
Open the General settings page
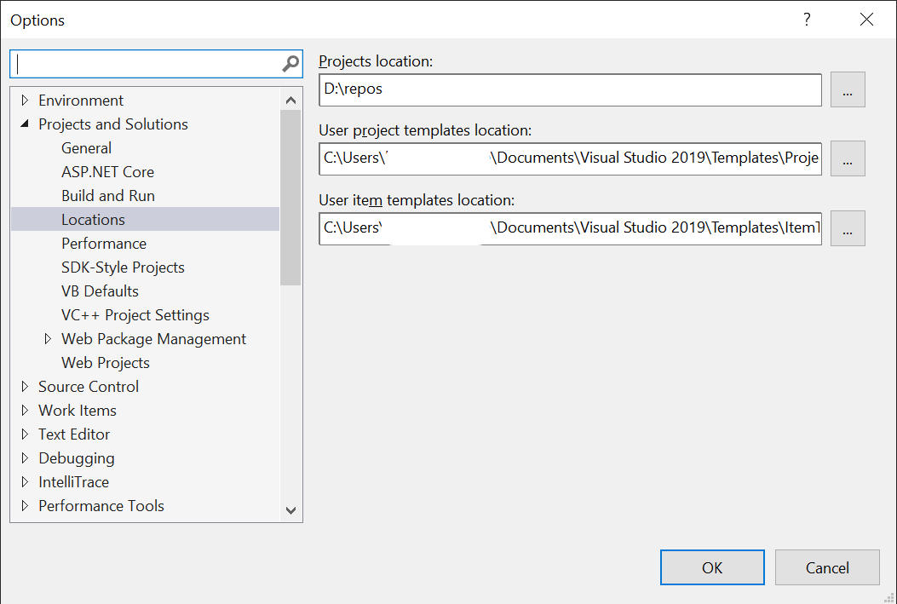[86, 147]
